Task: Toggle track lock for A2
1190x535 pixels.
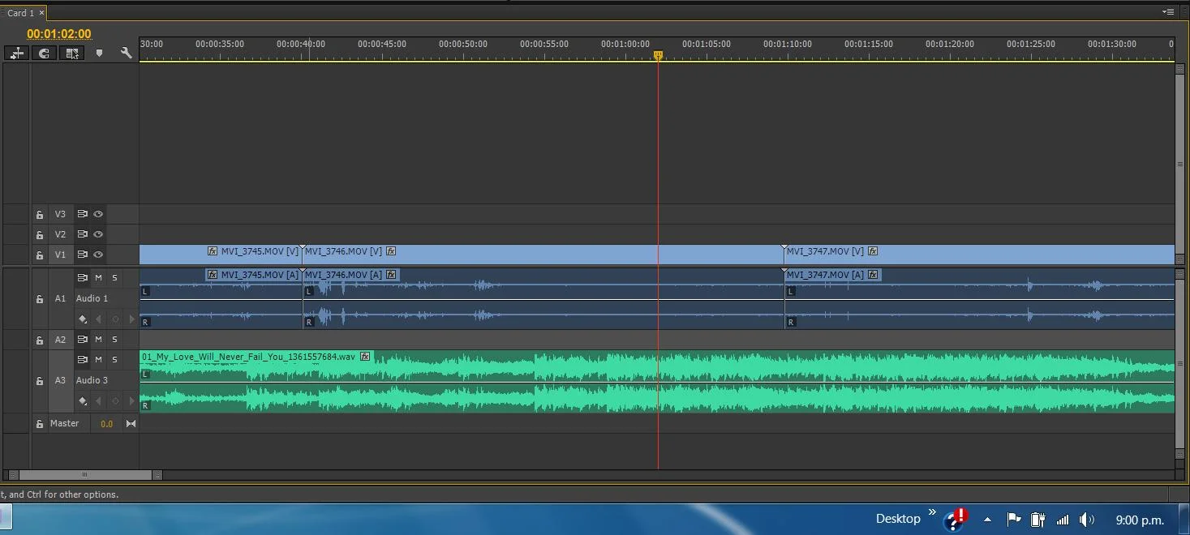Action: 39,340
